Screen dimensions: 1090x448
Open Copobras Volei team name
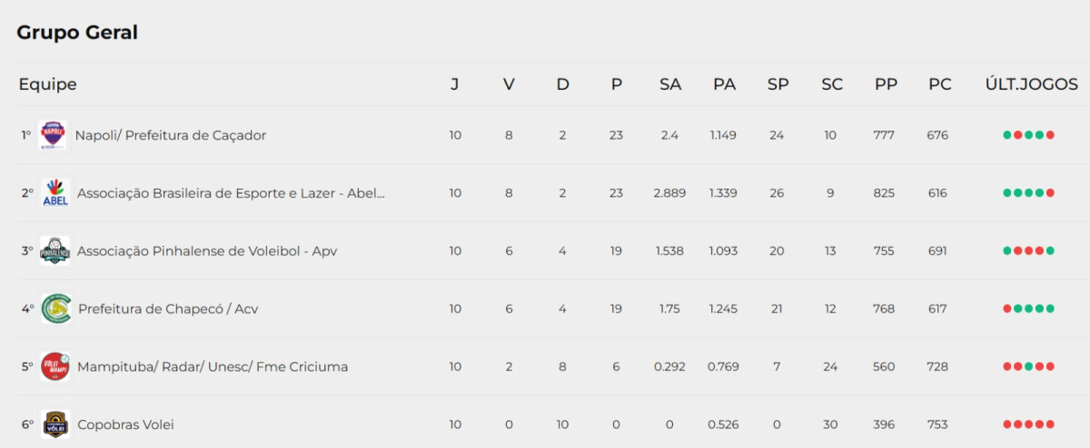coord(125,424)
